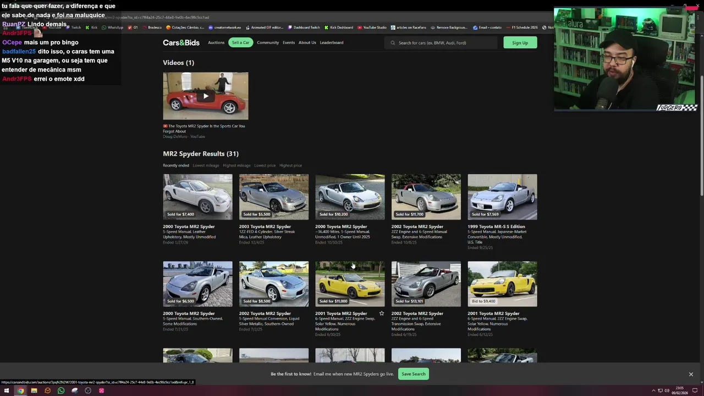
Task: Open the Email – contato bookmark
Action: click(x=487, y=28)
